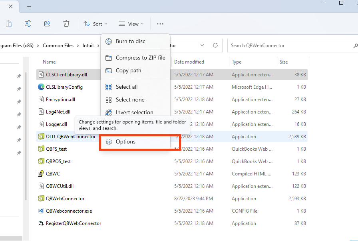The height and width of the screenshot is (241, 358).
Task: Click the Delete trash icon
Action: (66, 24)
